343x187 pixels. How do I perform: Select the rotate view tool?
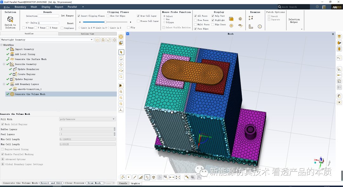tap(121, 59)
